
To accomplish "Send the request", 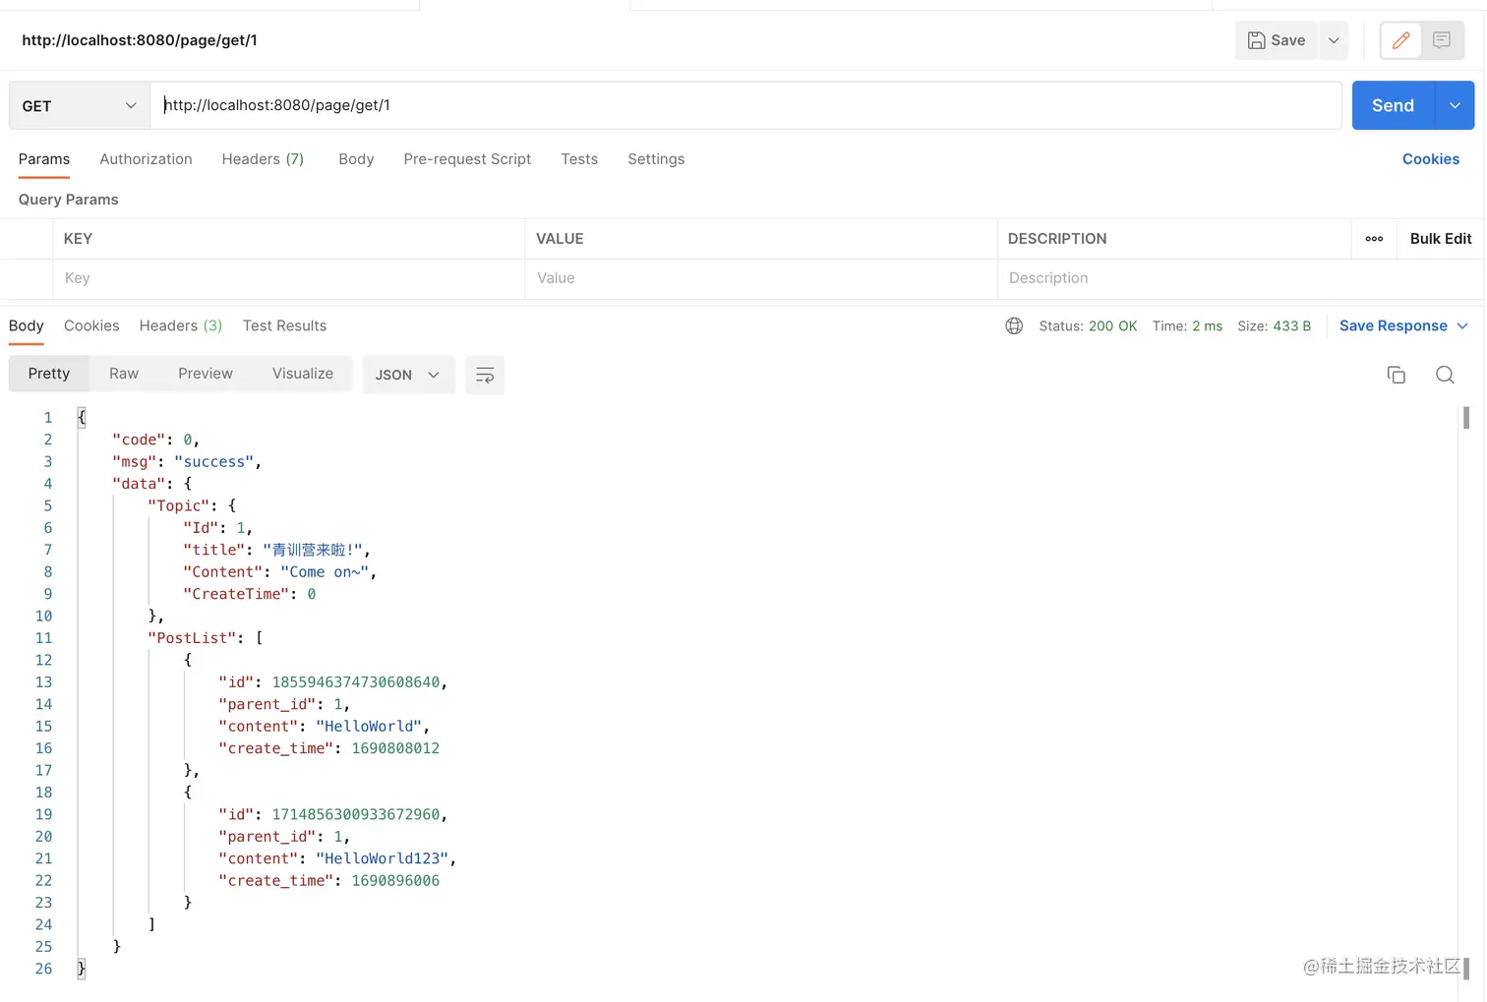I will pos(1394,105).
